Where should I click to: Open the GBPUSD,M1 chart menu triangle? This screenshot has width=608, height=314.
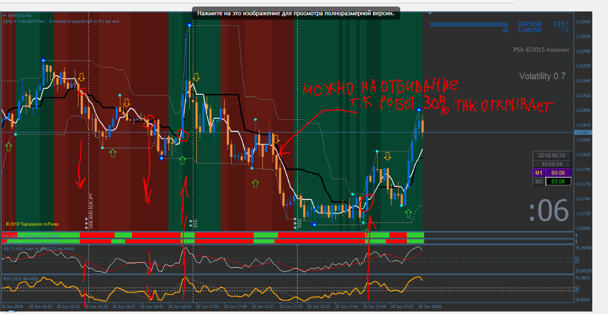(x=5, y=16)
